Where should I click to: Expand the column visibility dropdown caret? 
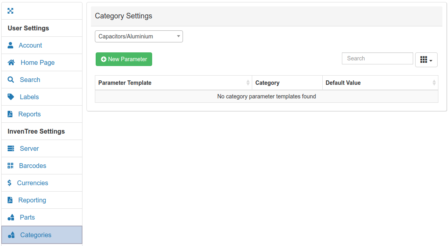[x=430, y=60]
